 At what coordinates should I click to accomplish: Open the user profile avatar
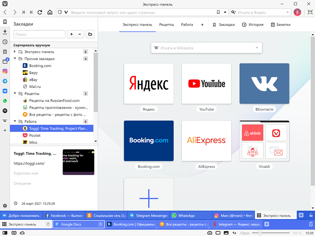(297, 12)
